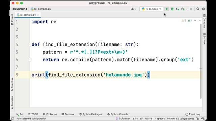The height and width of the screenshot is (121, 216).
Task: Click line number 1 in the gutter
Action: pyautogui.click(x=17, y=22)
